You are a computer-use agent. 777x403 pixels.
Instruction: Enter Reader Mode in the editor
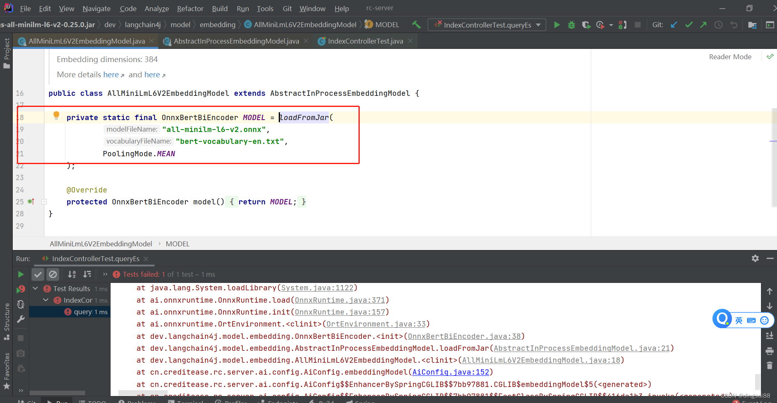(x=730, y=56)
